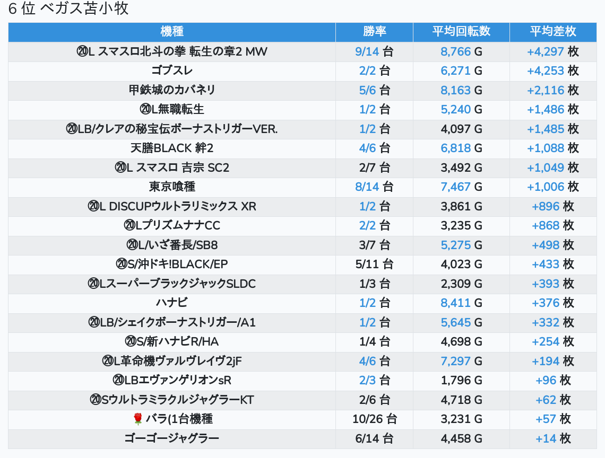Click 天膳BLACK 絆2 machine name

(x=172, y=148)
